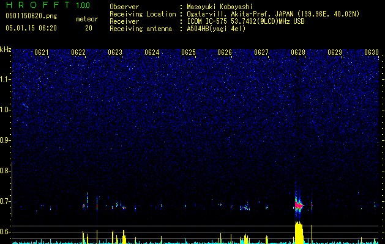The image size is (385, 244).
Task: Click the 0.8 kHz axis label
Action: point(5,171)
